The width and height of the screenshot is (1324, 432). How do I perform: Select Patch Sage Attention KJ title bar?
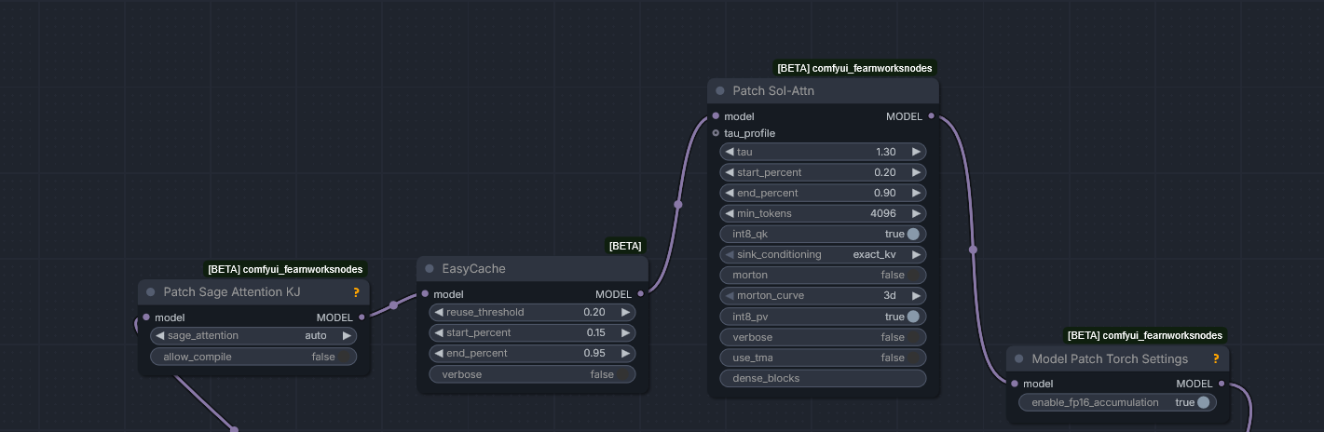(x=253, y=291)
